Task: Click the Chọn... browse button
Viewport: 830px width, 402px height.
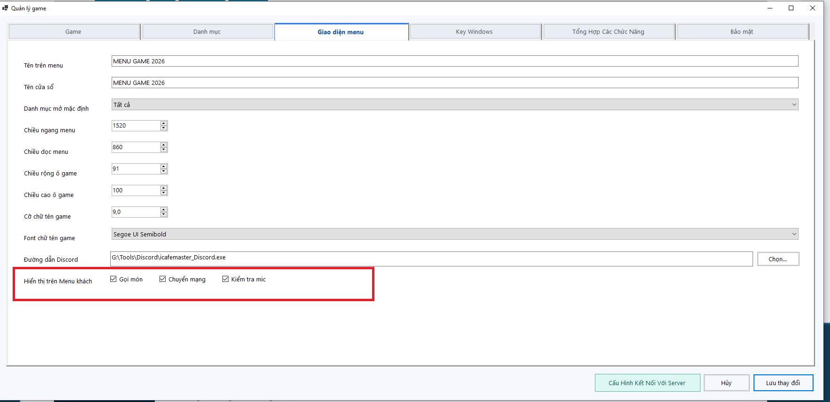Action: pos(778,259)
